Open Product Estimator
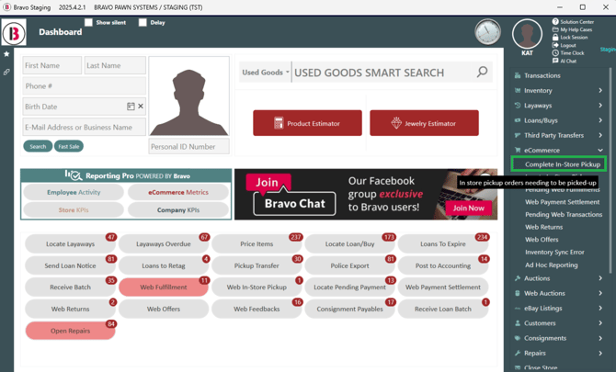 point(307,123)
